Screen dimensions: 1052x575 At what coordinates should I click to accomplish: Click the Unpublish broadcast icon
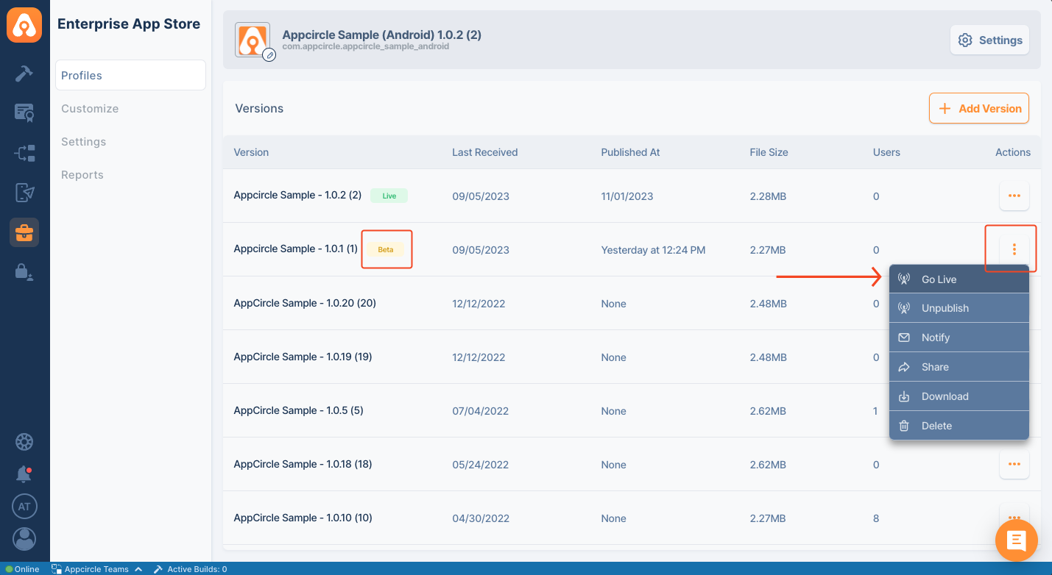(904, 308)
